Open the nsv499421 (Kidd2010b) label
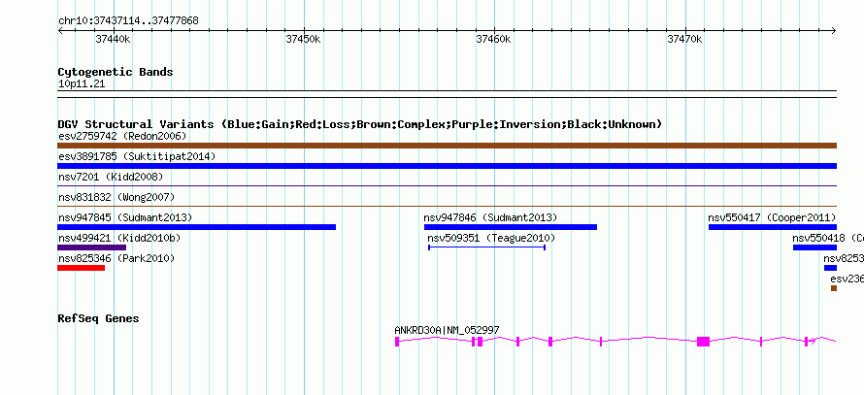 [x=119, y=238]
